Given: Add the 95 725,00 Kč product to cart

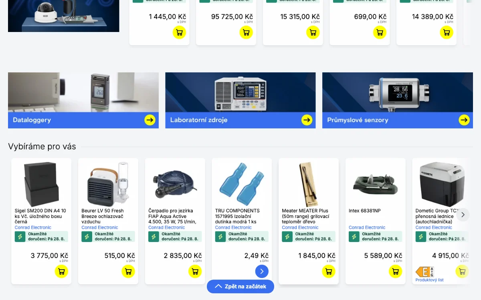Looking at the screenshot, I should tap(246, 32).
